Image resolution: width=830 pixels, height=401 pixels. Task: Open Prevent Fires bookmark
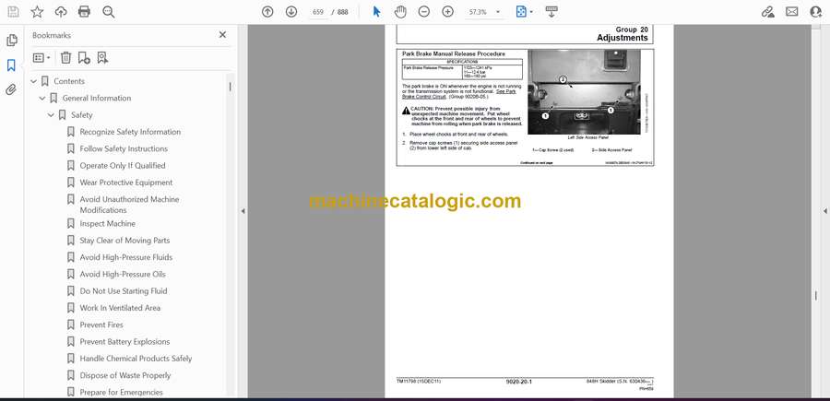tap(101, 324)
